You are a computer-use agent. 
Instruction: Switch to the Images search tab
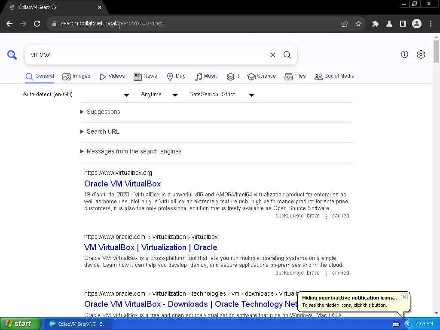coord(76,76)
